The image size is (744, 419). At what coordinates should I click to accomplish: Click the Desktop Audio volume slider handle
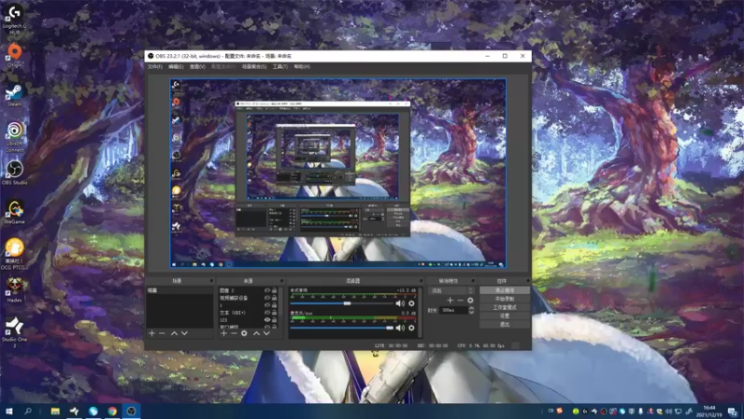(x=347, y=304)
